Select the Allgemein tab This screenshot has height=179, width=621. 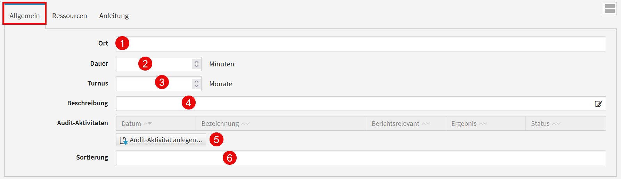[x=25, y=16]
